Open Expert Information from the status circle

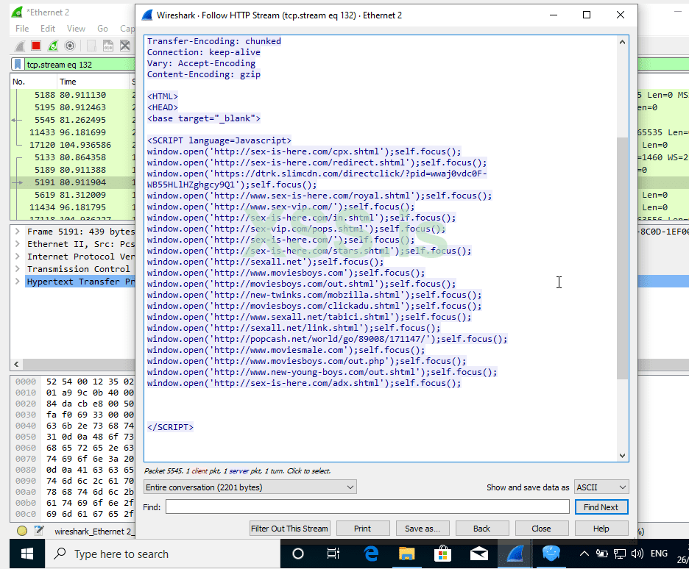click(21, 530)
